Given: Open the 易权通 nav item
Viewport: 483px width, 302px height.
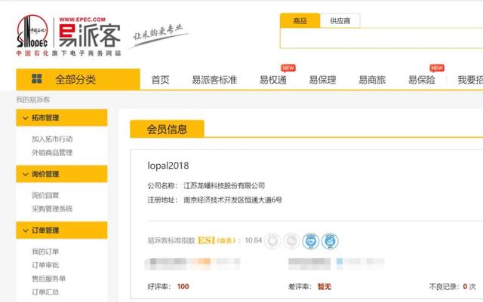Looking at the screenshot, I should point(273,80).
